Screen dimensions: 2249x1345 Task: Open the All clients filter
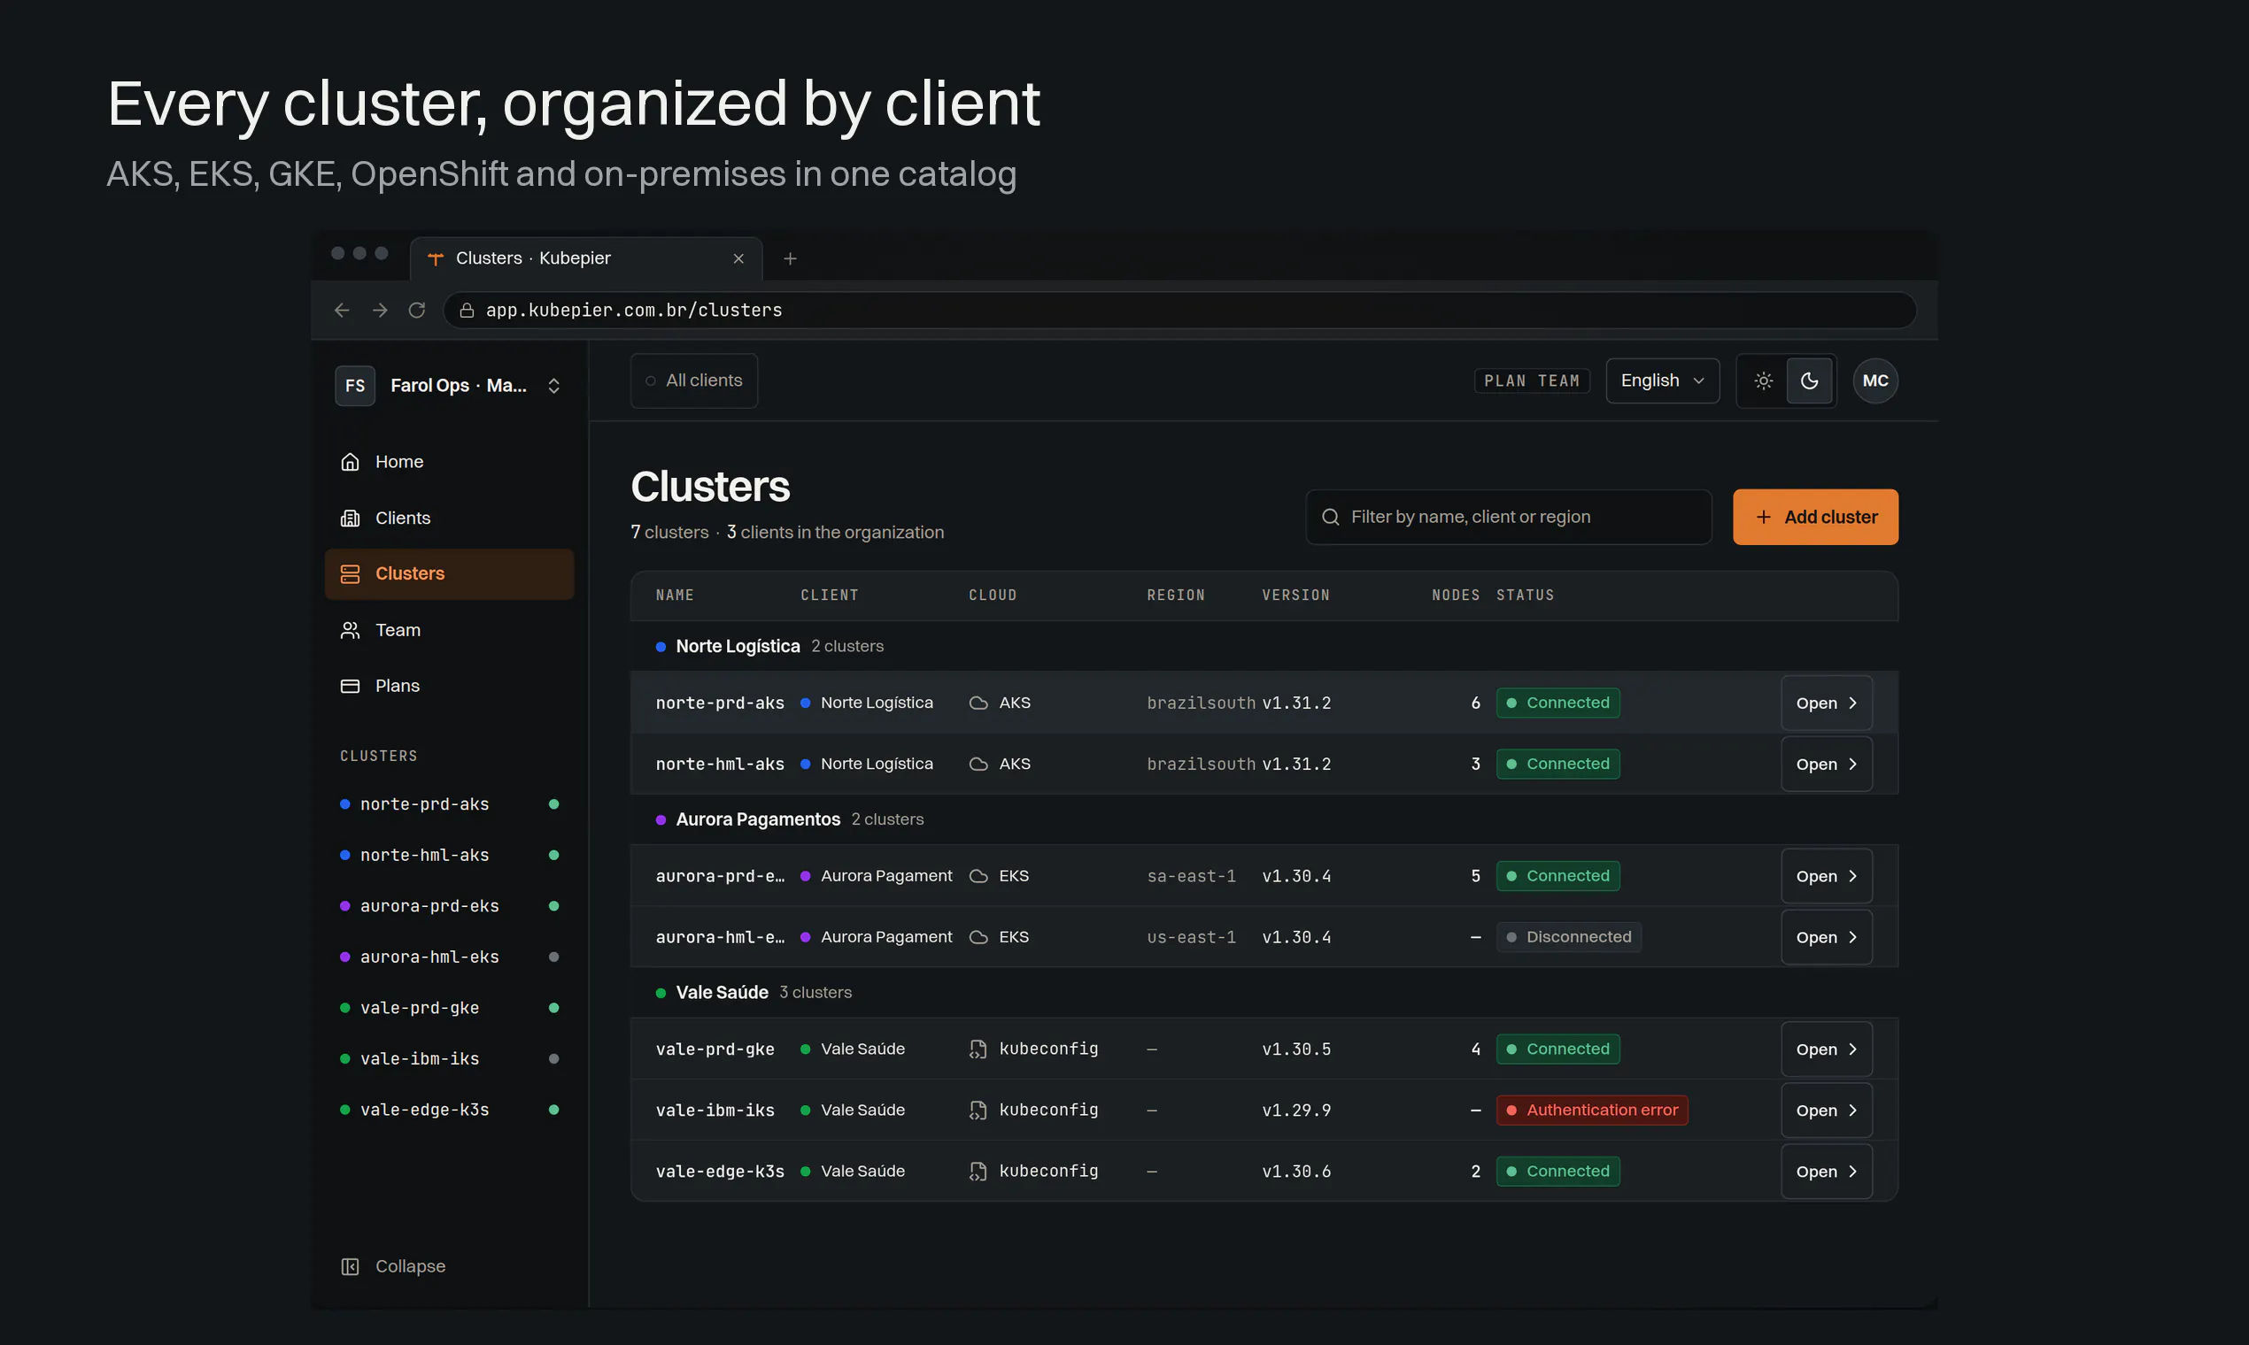[694, 380]
